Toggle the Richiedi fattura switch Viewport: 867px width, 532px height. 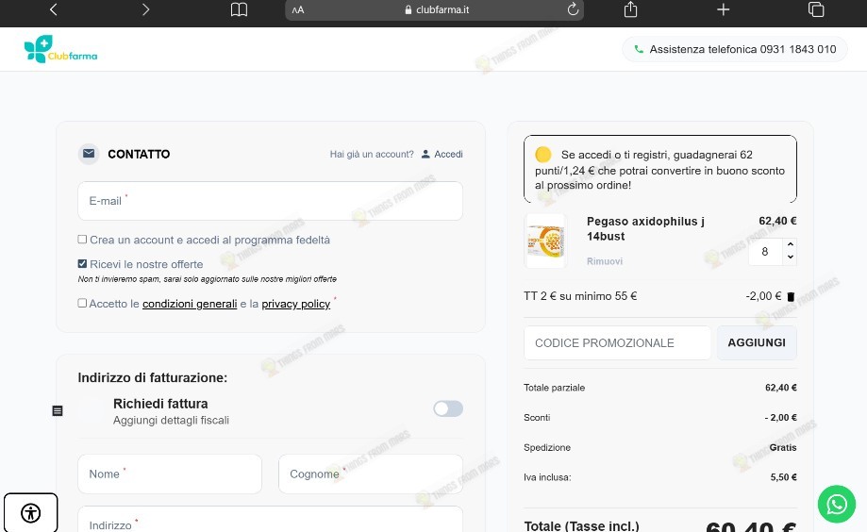point(448,408)
